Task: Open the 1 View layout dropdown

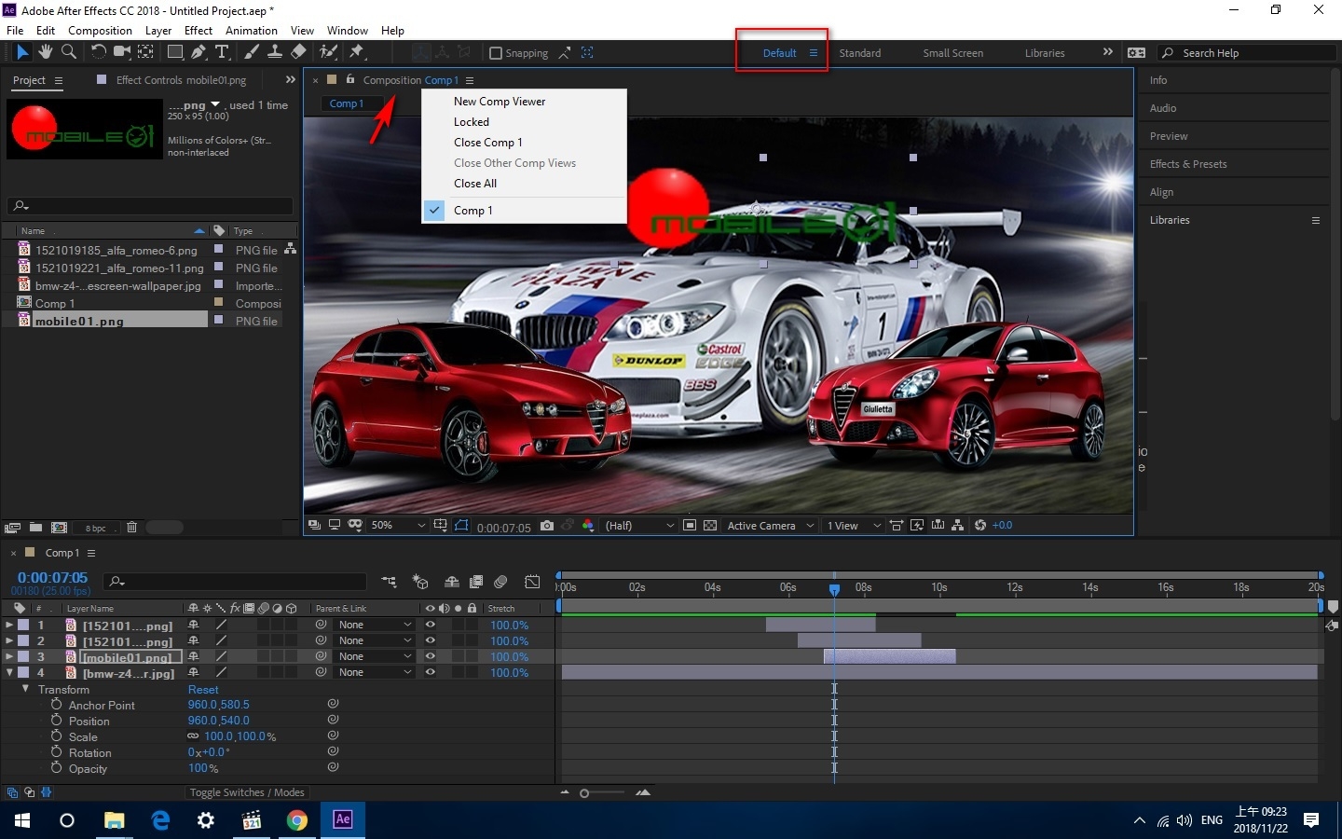Action: [x=853, y=526]
